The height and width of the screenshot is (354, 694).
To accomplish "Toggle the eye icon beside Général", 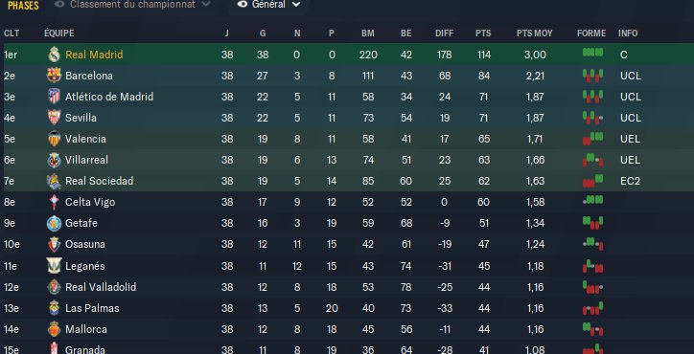I will [x=243, y=5].
